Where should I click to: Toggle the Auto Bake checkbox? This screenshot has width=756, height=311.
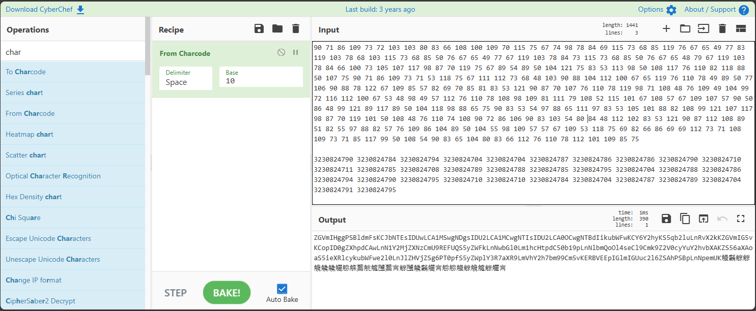pos(282,289)
